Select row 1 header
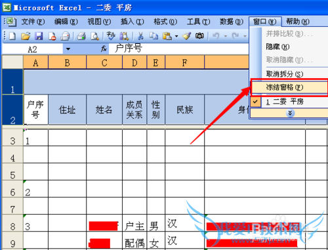 tap(12, 82)
